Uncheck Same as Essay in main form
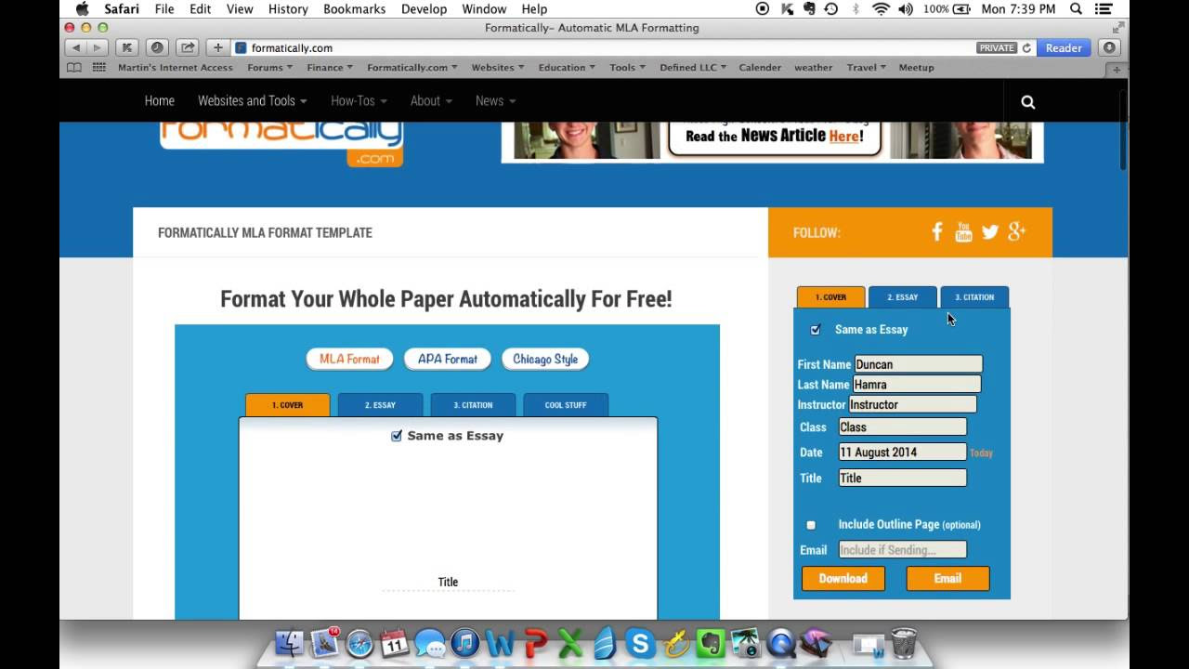This screenshot has width=1189, height=669. 397,436
